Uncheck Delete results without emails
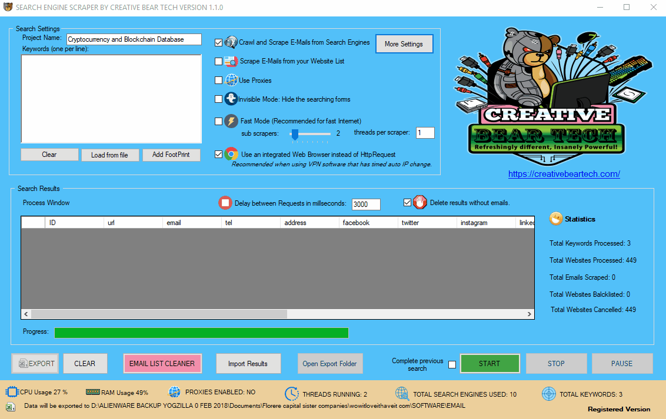Viewport: 666px width, 419px height. [x=407, y=202]
